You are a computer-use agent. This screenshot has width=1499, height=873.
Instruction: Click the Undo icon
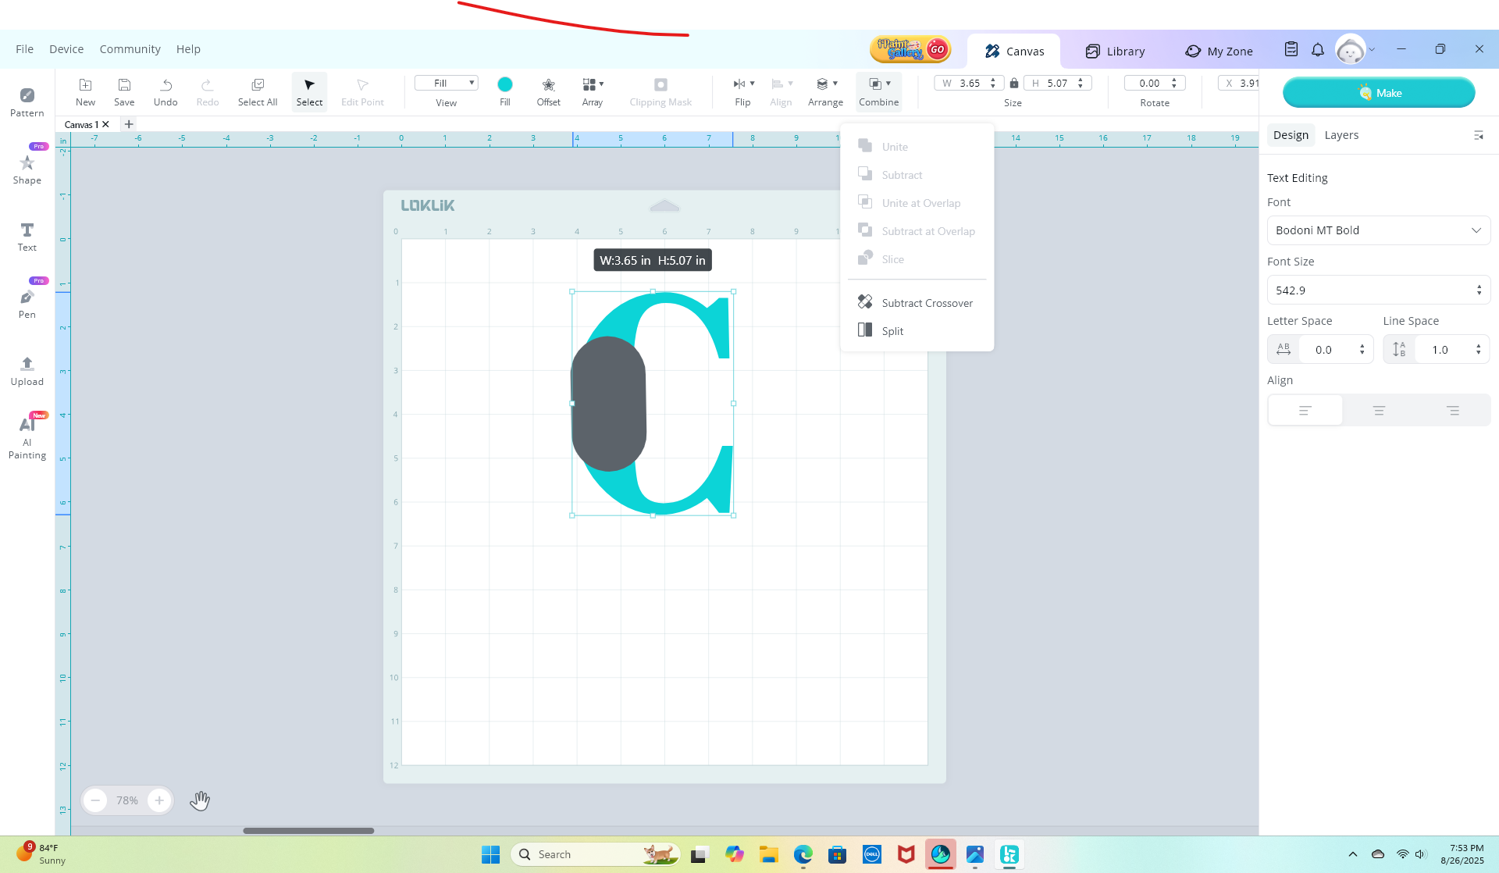point(166,91)
